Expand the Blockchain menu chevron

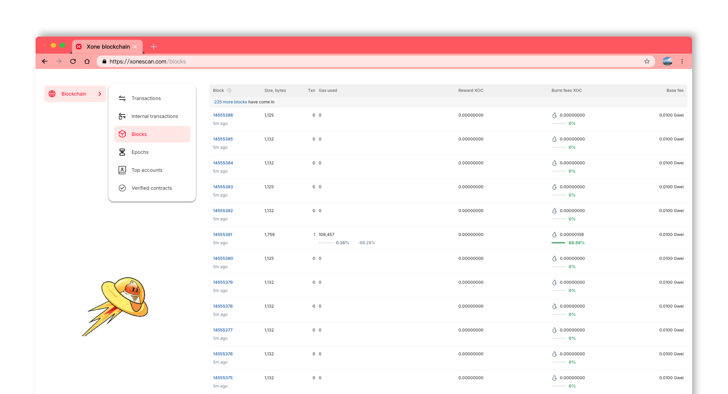click(x=100, y=94)
